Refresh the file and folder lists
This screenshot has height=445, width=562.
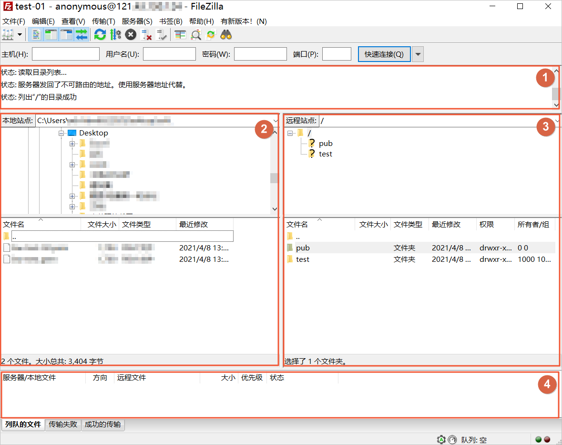coord(100,34)
